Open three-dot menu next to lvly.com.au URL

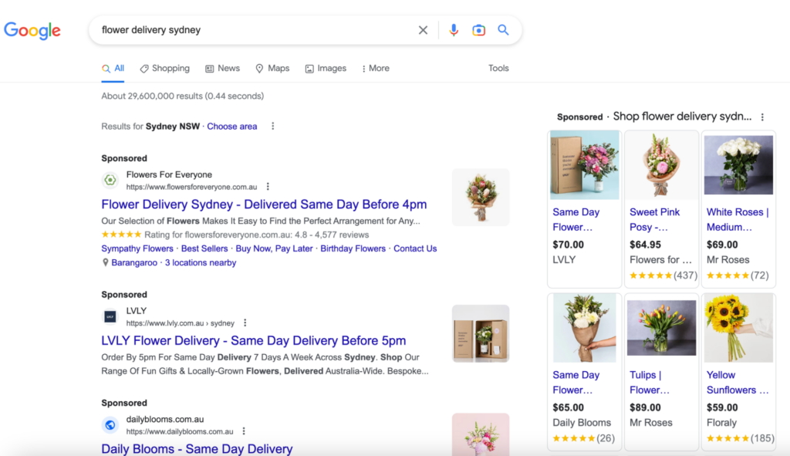245,323
